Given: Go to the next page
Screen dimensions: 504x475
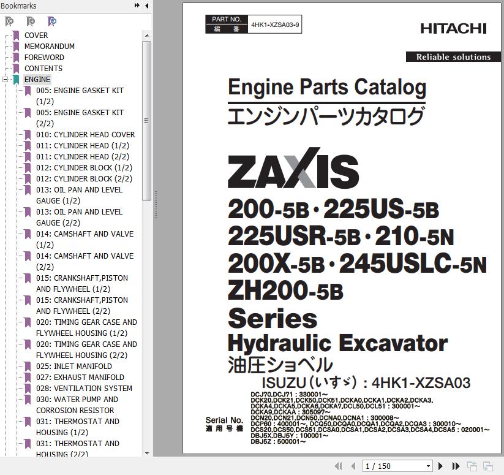Looking at the screenshot, I should pyautogui.click(x=440, y=466).
